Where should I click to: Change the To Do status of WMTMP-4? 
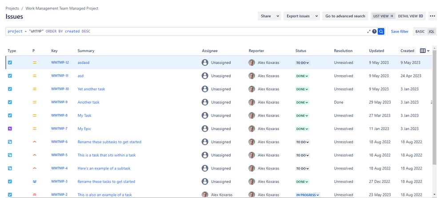303,168
